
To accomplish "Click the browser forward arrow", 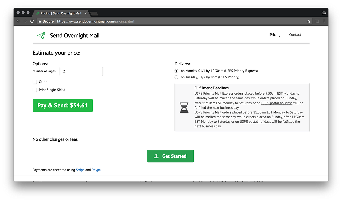I will point(25,21).
